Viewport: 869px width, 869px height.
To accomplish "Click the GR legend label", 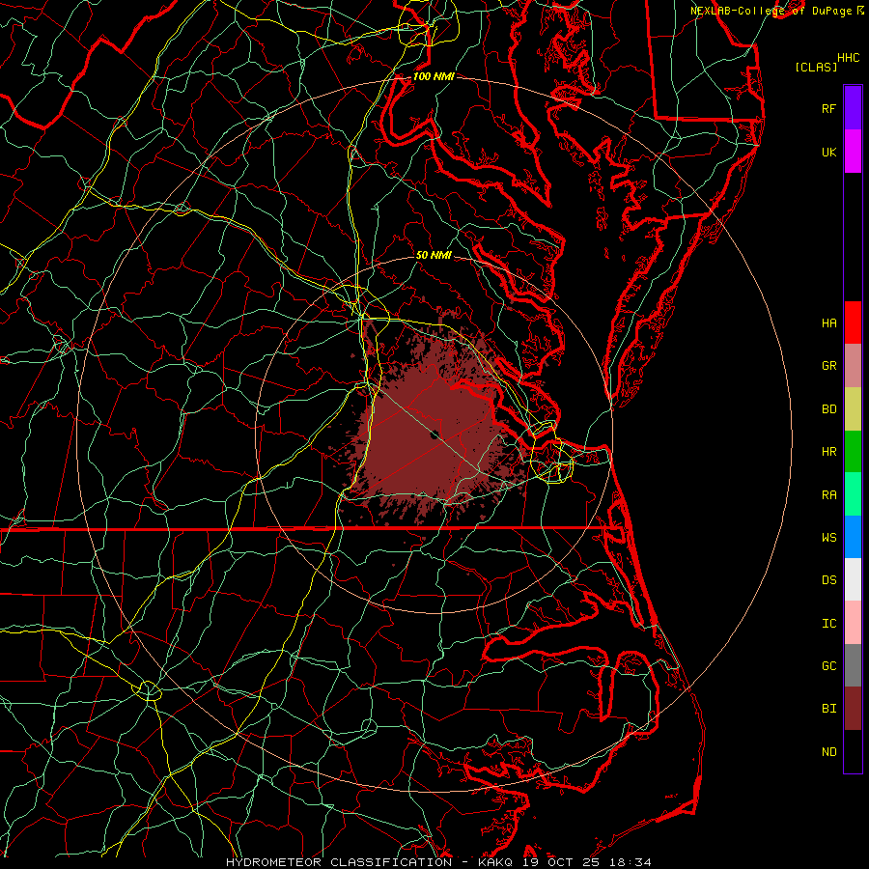I will coord(829,366).
